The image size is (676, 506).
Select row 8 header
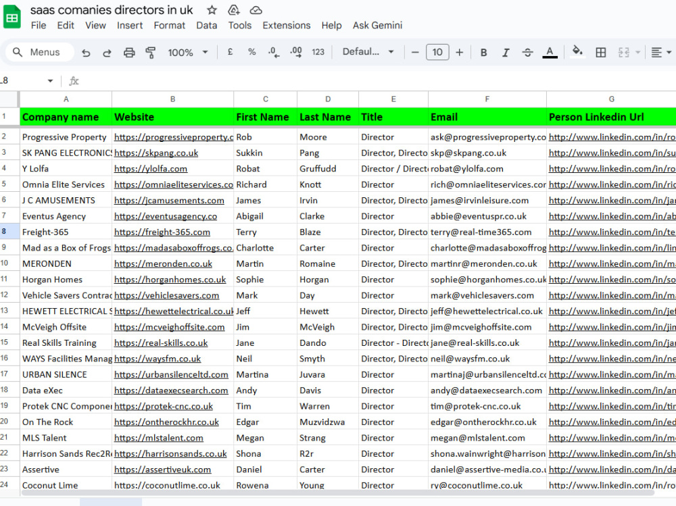[9, 232]
